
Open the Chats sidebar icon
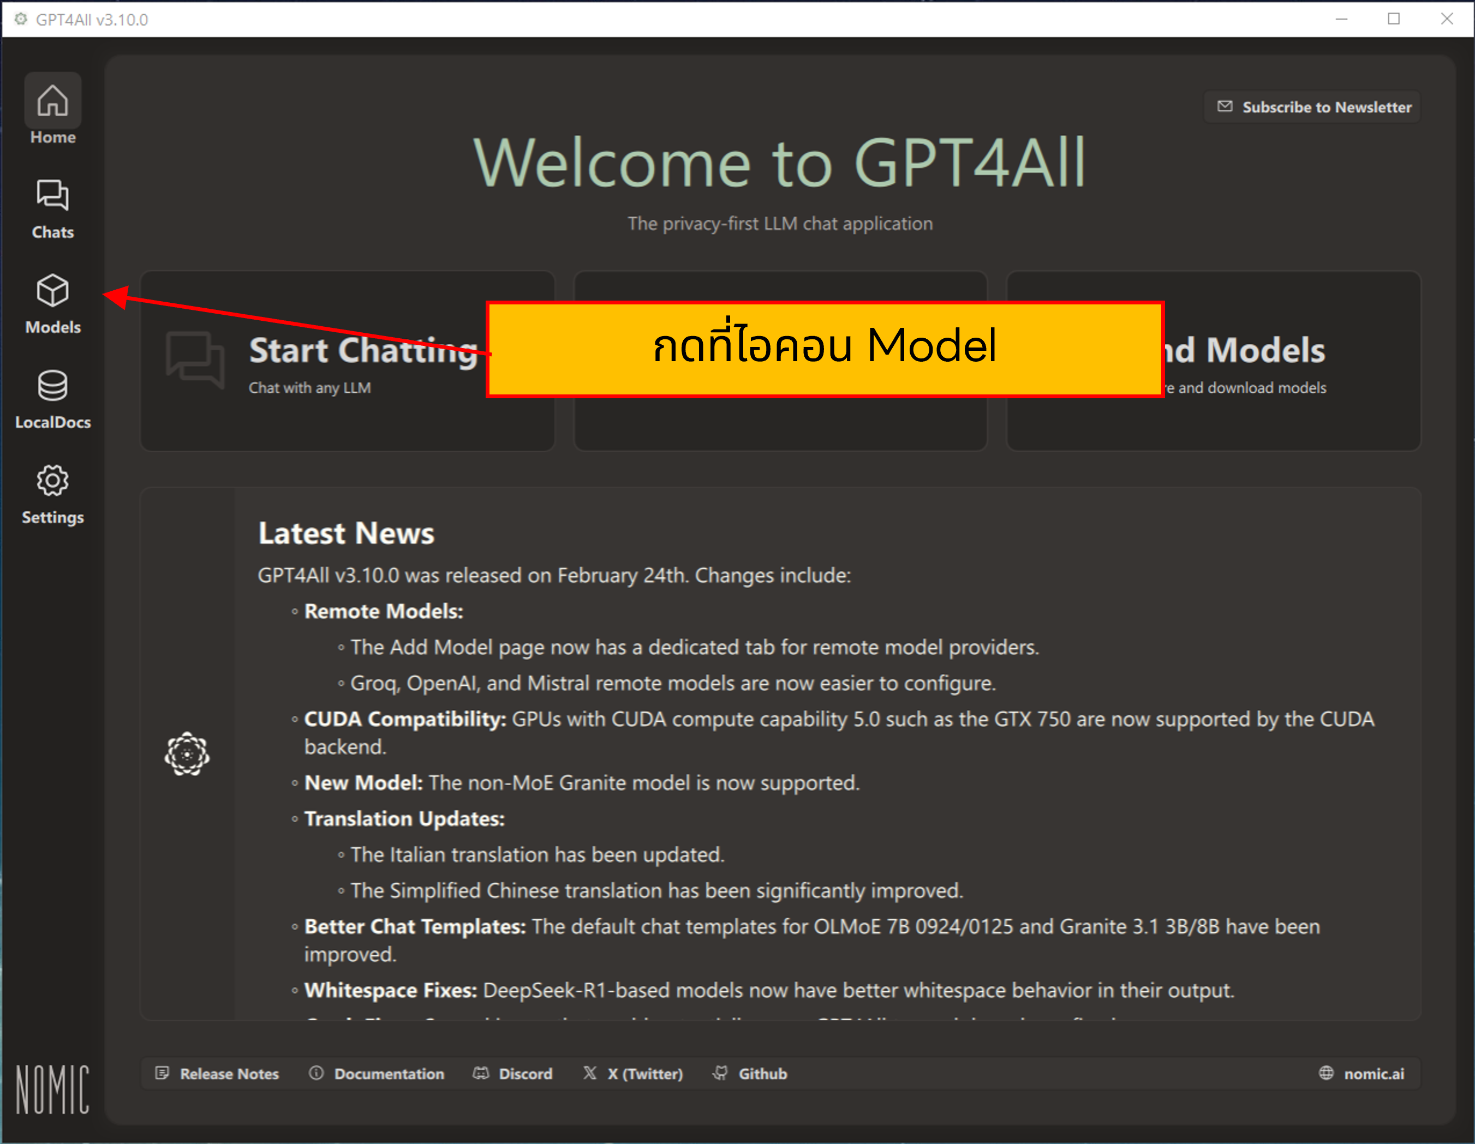53,196
